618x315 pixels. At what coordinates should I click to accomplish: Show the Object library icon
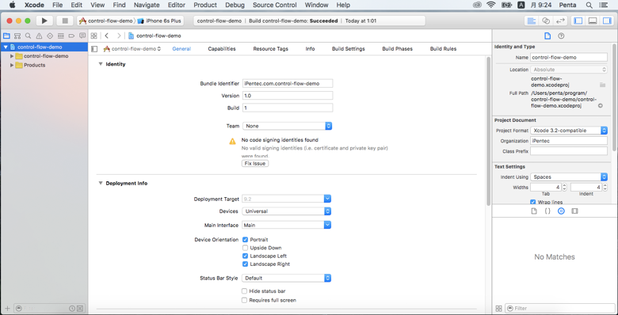point(561,211)
